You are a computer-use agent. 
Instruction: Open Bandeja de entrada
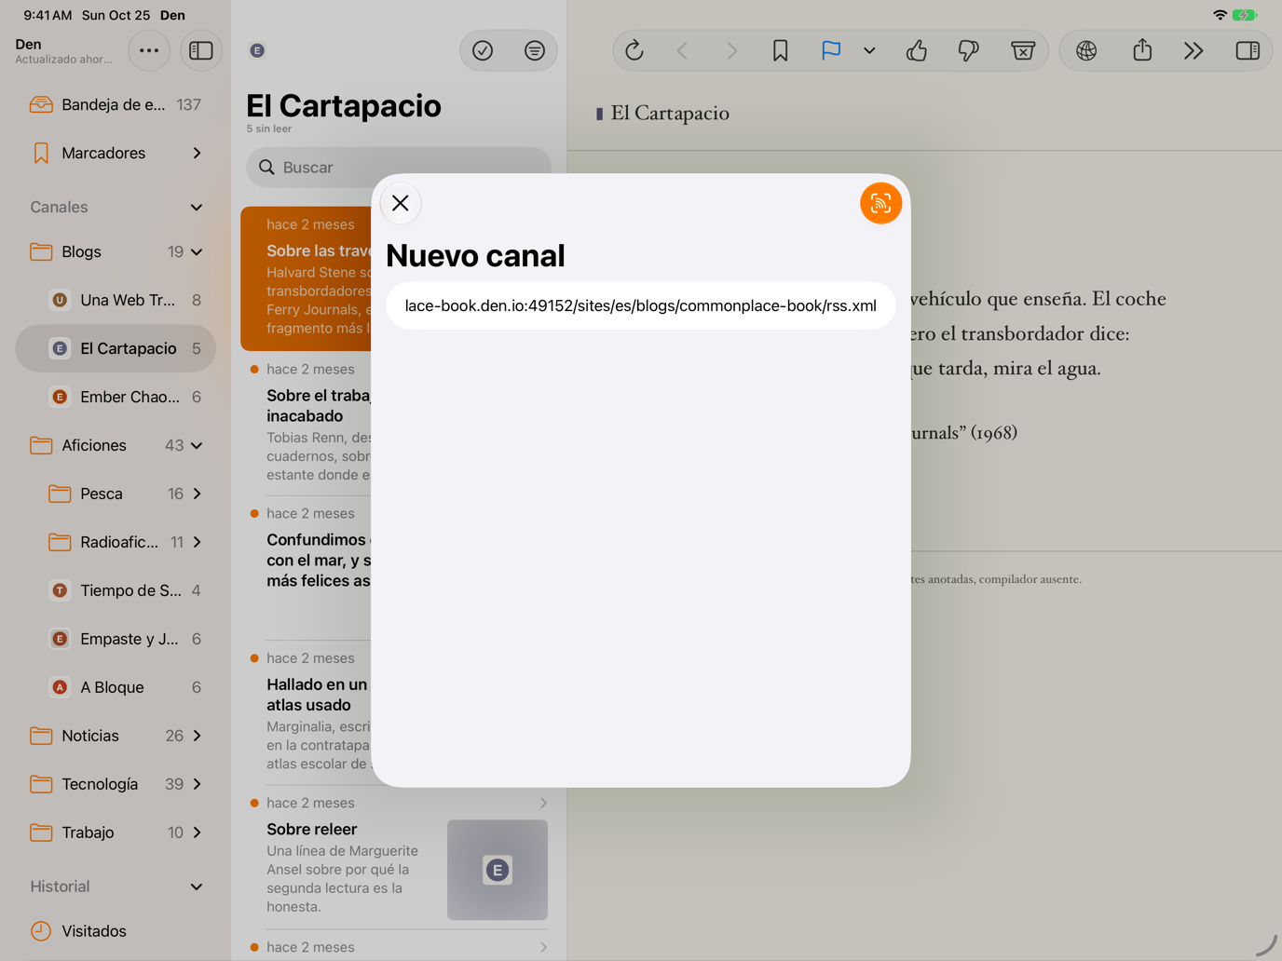pyautogui.click(x=116, y=104)
